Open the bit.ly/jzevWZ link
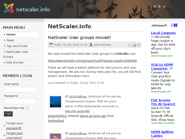This screenshot has height=139, width=185. point(77,111)
